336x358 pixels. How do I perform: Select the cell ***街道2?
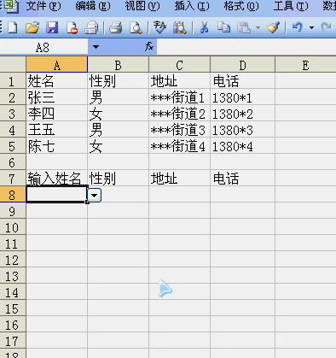pyautogui.click(x=179, y=114)
